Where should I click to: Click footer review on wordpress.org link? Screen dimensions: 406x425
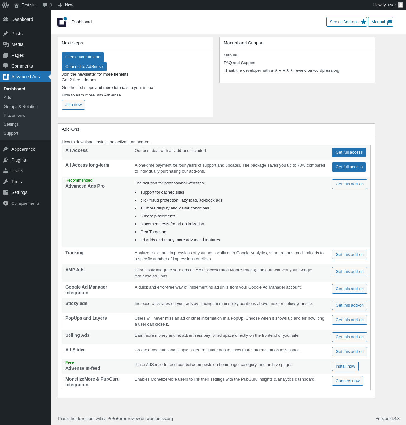[115, 419]
